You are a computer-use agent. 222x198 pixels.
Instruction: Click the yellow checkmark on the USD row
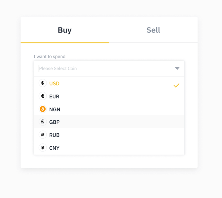176,85
